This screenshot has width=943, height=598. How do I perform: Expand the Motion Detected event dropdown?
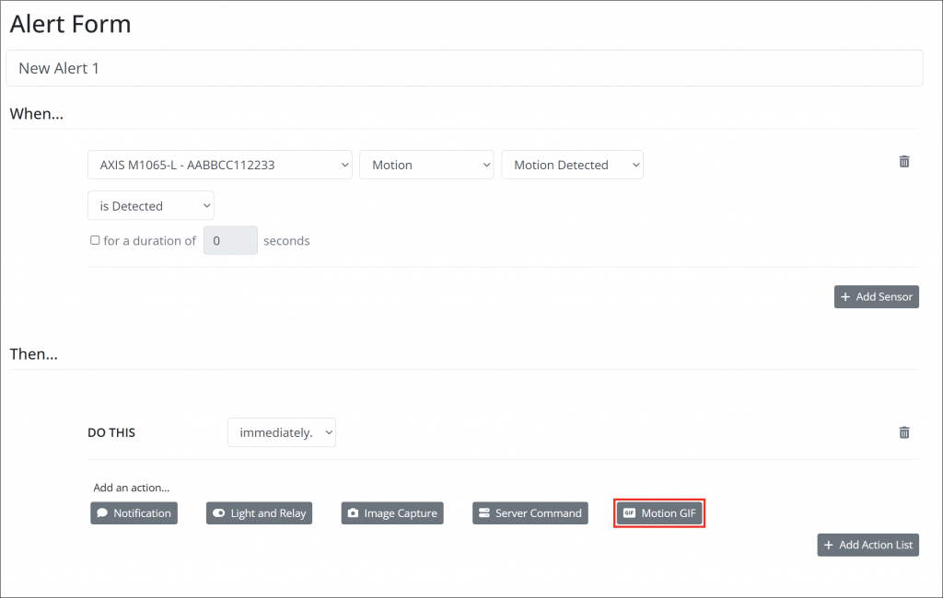click(x=571, y=164)
